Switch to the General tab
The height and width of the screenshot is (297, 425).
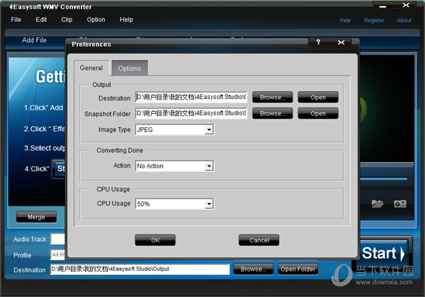(91, 68)
